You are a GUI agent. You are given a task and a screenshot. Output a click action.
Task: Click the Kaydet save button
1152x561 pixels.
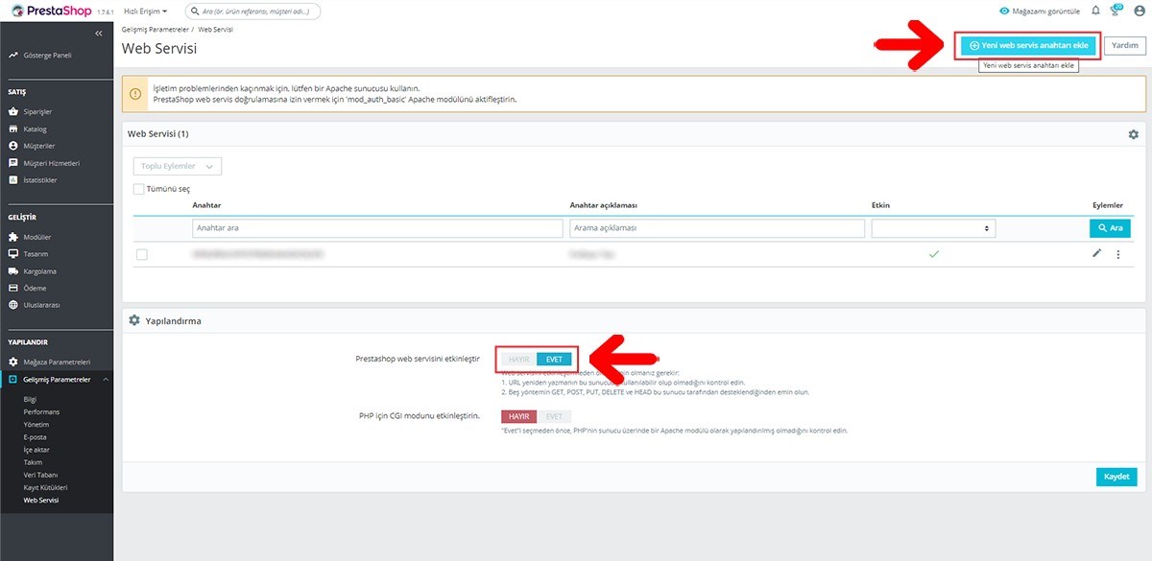[x=1116, y=477]
